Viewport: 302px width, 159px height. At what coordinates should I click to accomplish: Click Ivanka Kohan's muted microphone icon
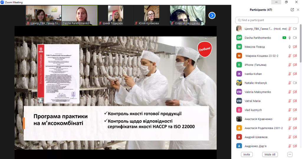pyautogui.click(x=290, y=74)
